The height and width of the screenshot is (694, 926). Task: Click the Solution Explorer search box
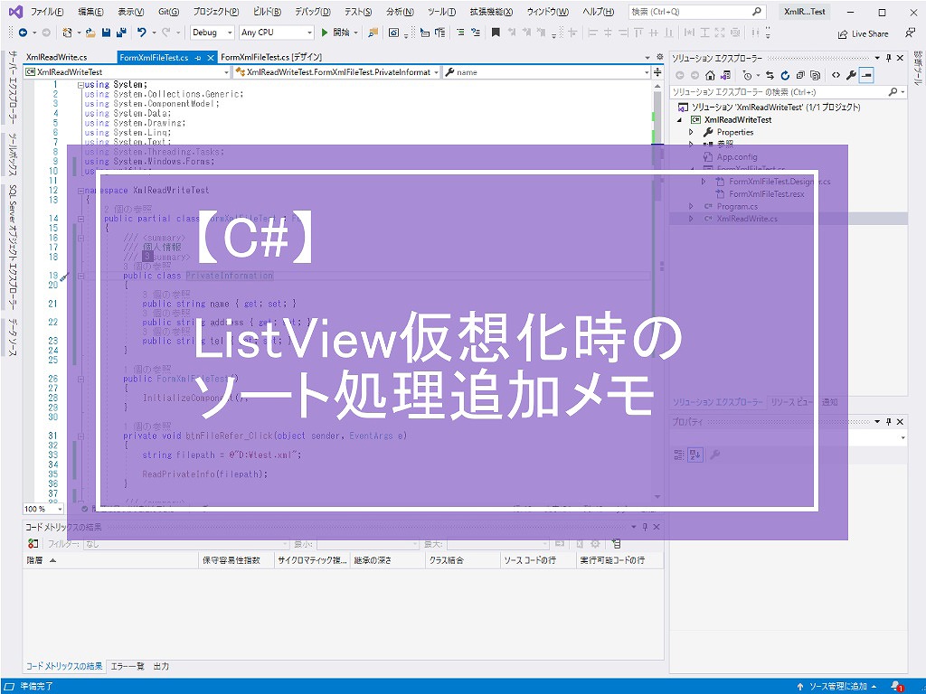[778, 91]
